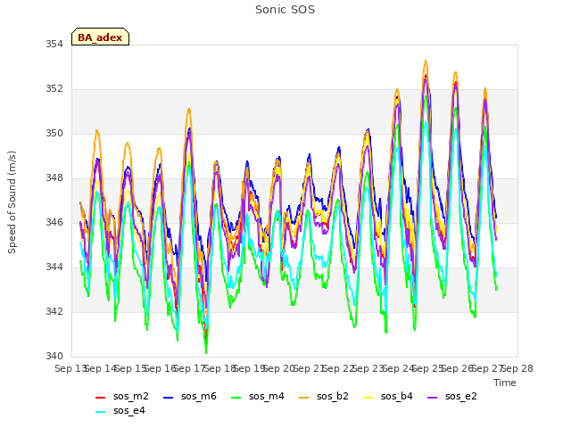Select the sos_m2 legend label

coord(131,396)
